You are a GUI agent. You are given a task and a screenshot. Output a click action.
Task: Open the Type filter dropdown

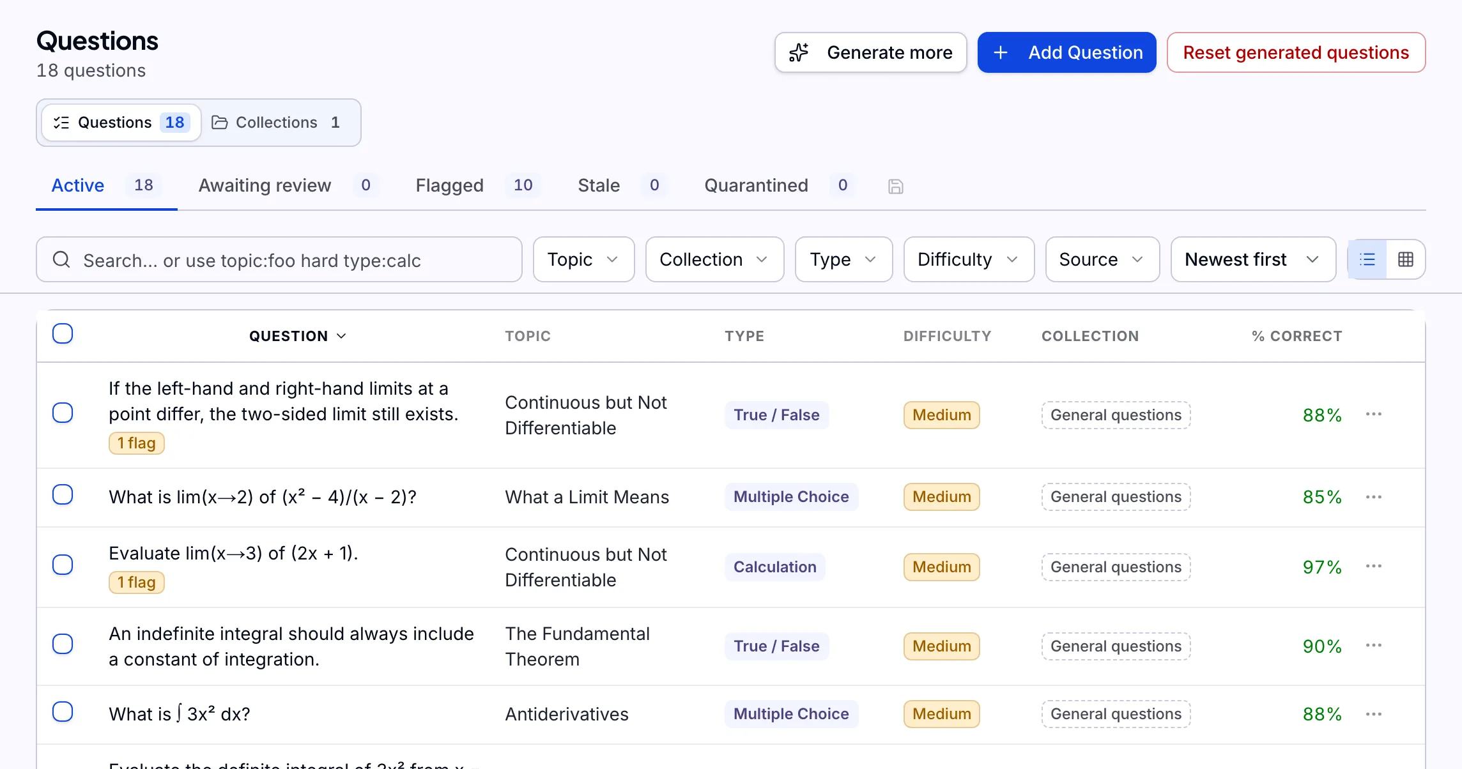coord(843,259)
